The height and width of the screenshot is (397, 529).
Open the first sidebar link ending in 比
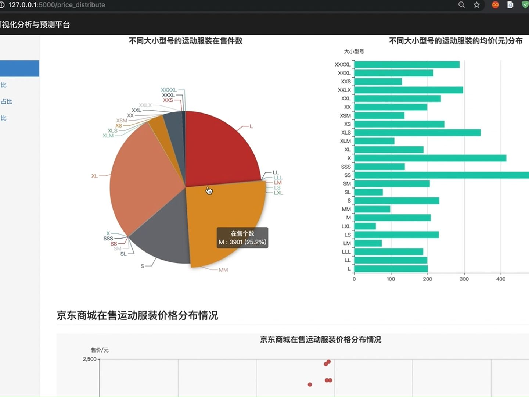[x=3, y=85]
